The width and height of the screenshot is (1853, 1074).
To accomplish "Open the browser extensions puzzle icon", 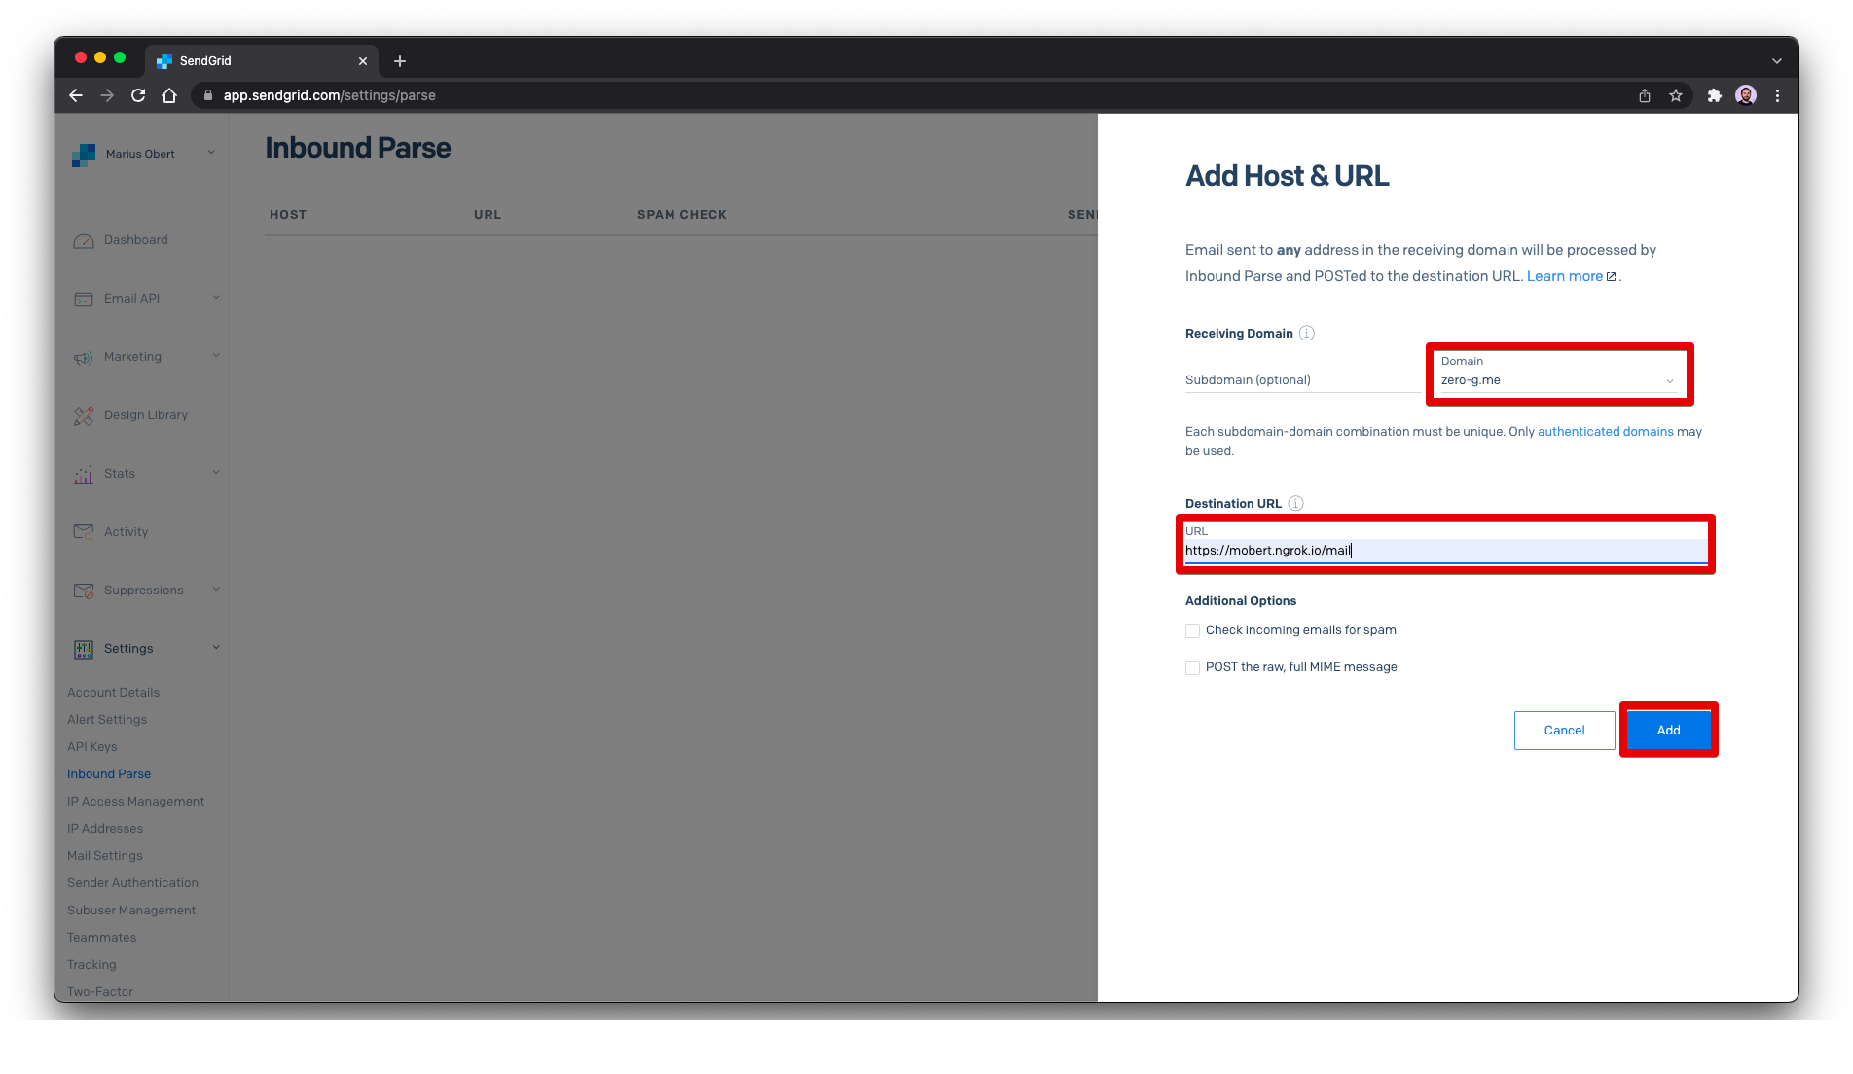I will 1715,95.
